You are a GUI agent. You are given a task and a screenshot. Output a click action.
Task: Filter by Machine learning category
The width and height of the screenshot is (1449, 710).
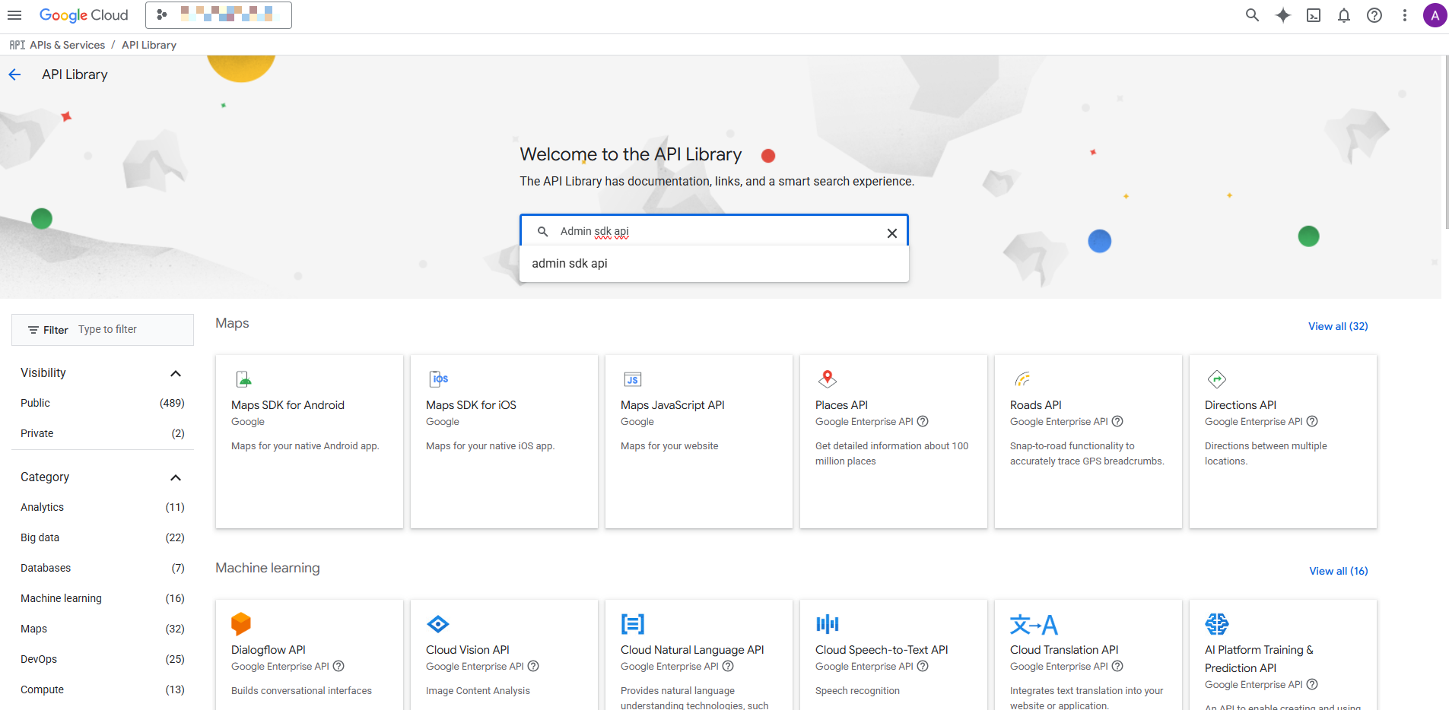click(x=103, y=598)
